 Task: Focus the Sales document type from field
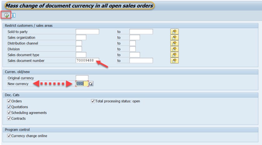(x=81, y=55)
